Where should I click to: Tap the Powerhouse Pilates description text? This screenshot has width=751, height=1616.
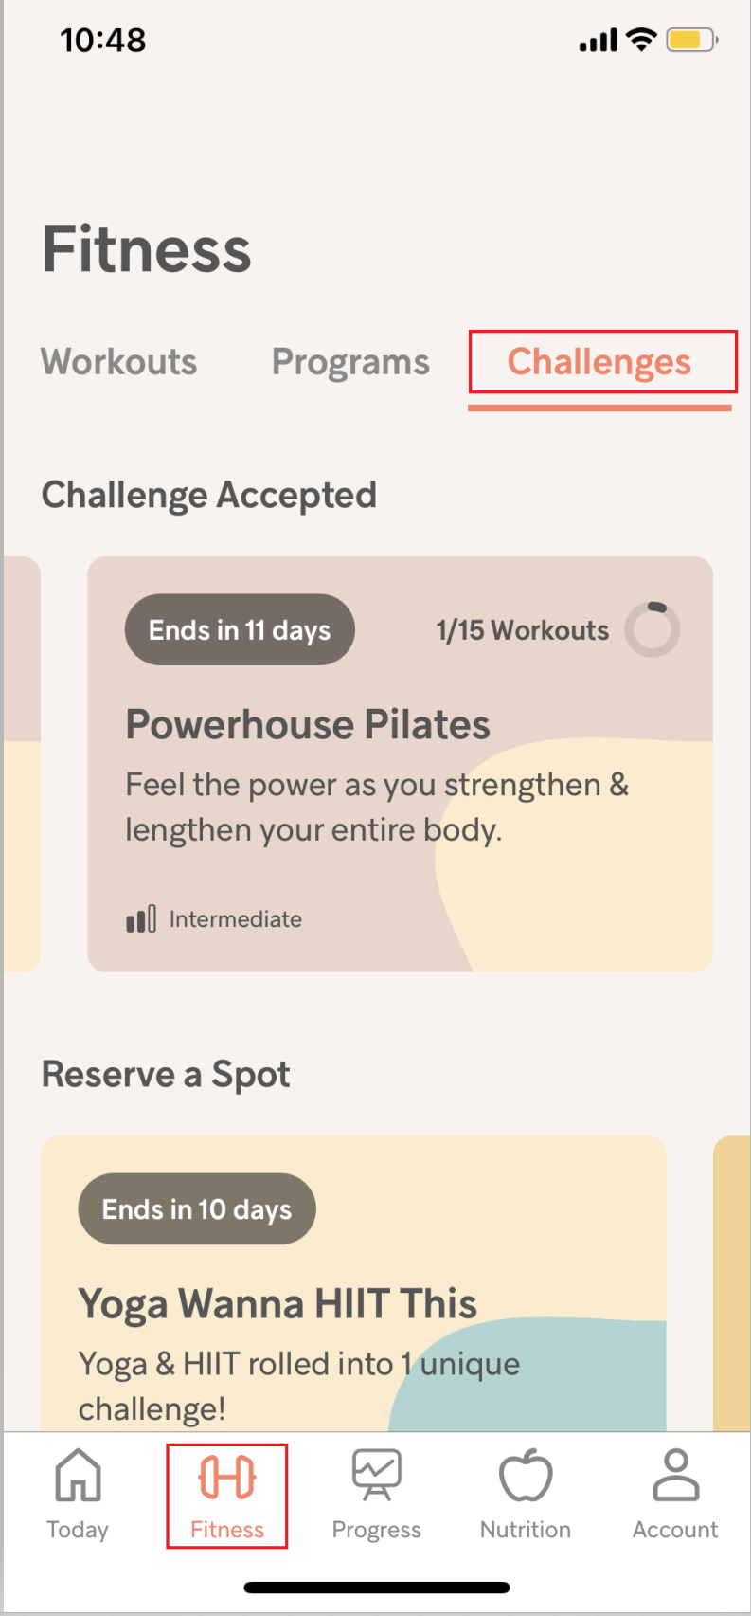coord(376,808)
